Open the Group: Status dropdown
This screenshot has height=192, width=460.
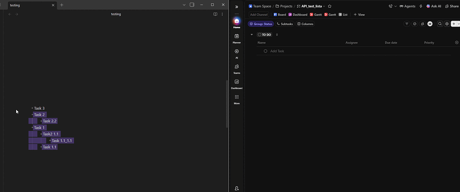[x=261, y=24]
